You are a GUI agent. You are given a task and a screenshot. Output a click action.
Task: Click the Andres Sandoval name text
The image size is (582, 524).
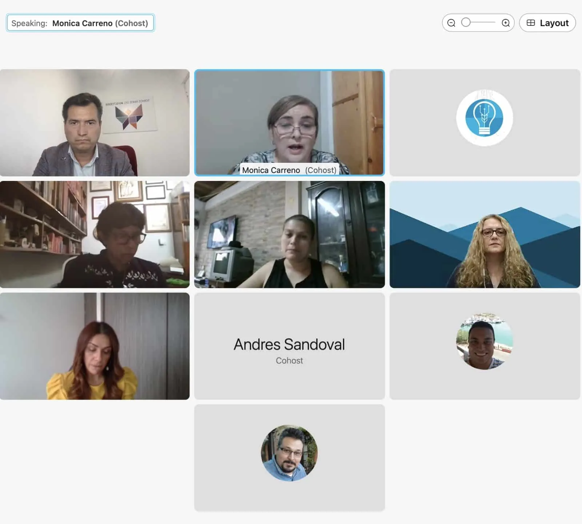point(289,344)
